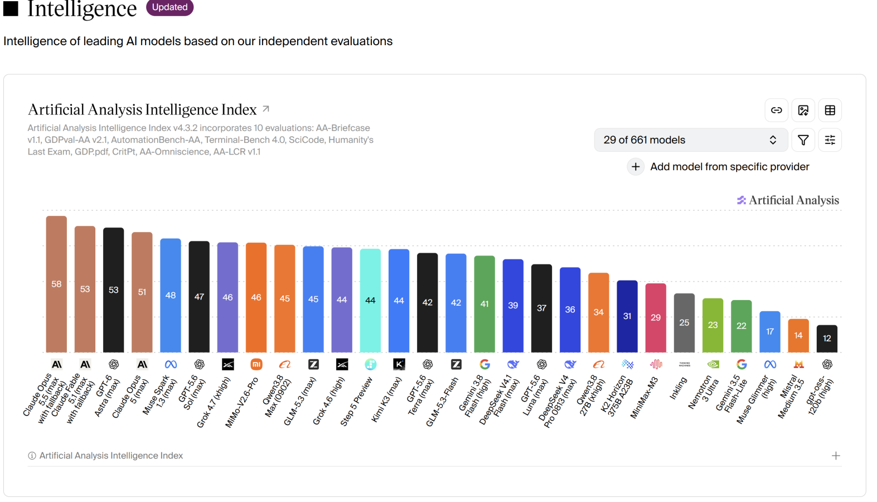Open the 29 of 661 models dropdown
This screenshot has height=502, width=877.
(x=691, y=140)
